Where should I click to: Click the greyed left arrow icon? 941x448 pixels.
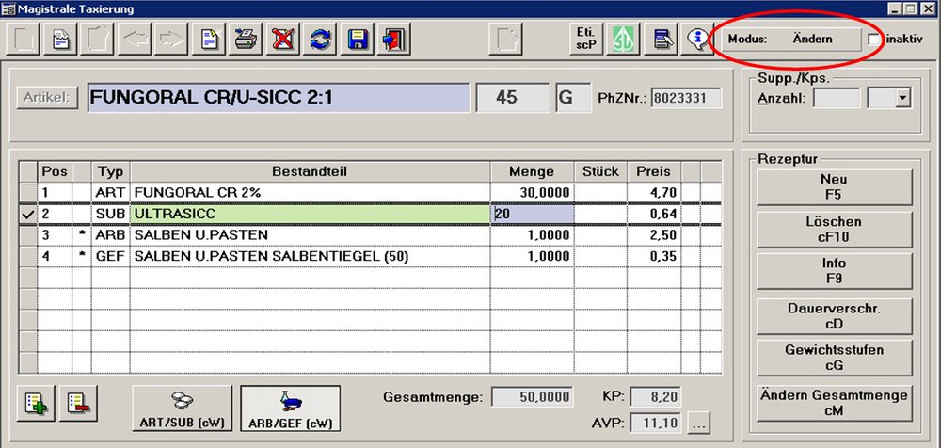[135, 40]
